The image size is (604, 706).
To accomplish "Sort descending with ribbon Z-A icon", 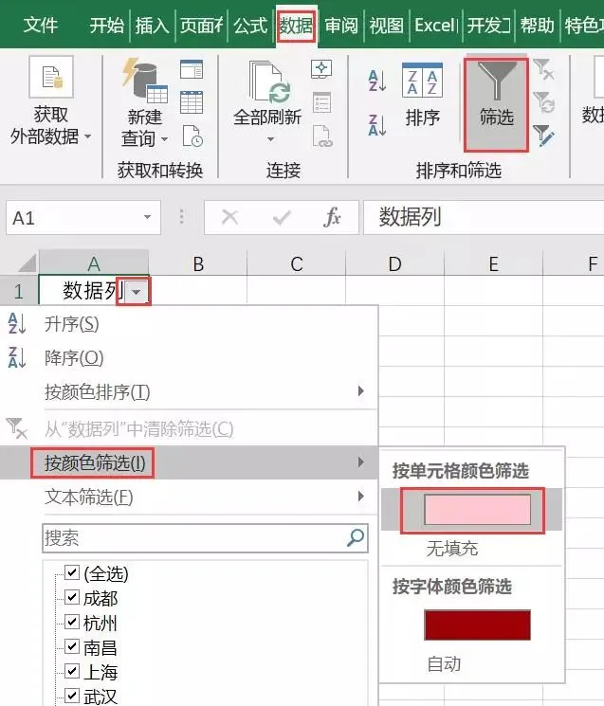I will click(377, 125).
